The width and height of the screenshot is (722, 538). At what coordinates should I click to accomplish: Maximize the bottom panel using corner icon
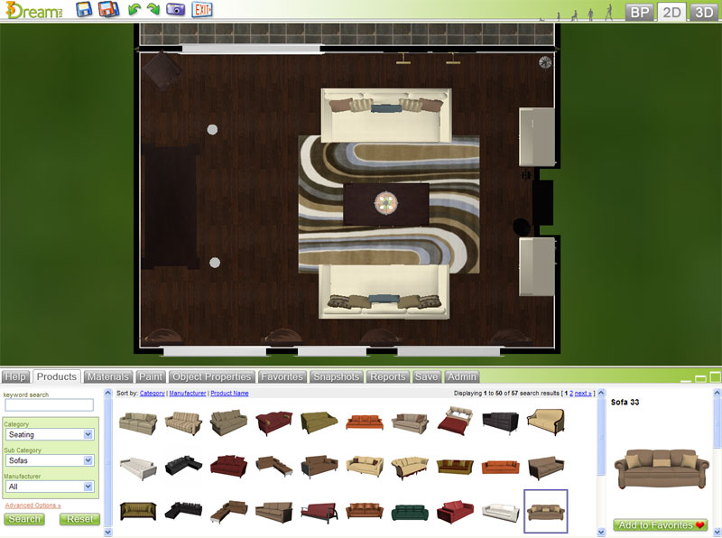[715, 376]
